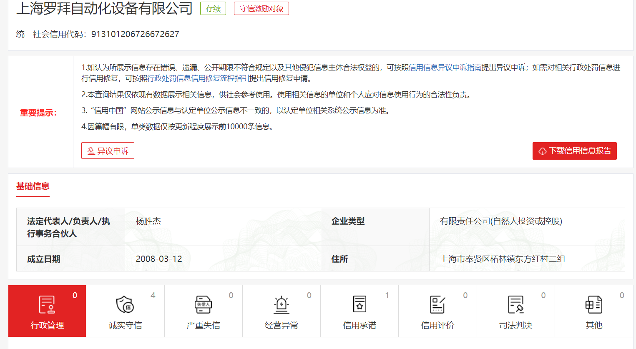The height and width of the screenshot is (349, 636).
Task: Switch to 信用评价 tab label
Action: [437, 325]
